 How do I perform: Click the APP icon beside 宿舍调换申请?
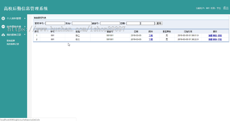(3, 27)
